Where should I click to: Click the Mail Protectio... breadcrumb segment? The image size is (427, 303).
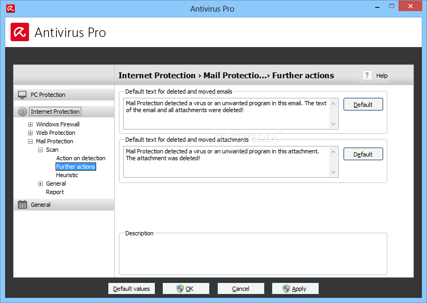235,75
